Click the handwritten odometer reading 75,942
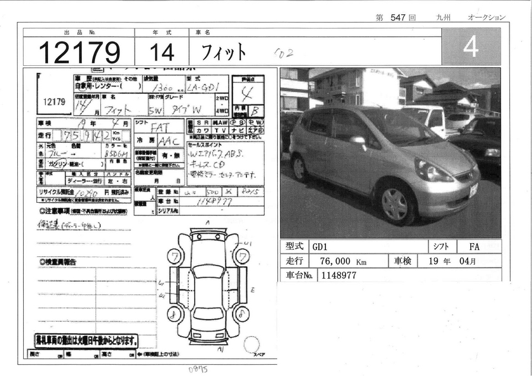Viewport: 532px width, 376px height. pyautogui.click(x=87, y=136)
